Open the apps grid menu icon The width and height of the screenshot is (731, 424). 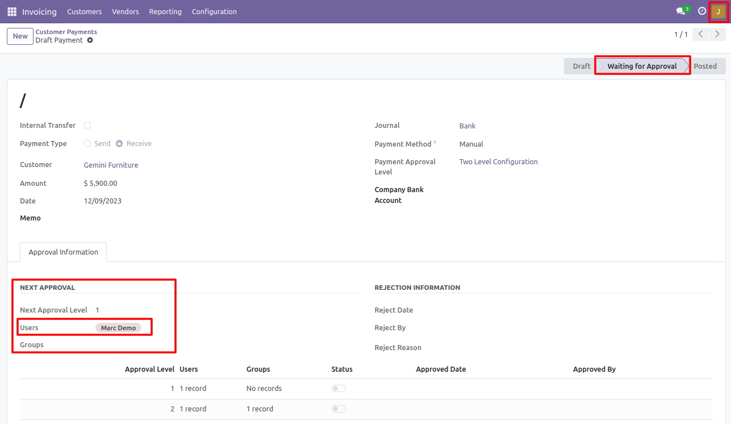pos(12,11)
